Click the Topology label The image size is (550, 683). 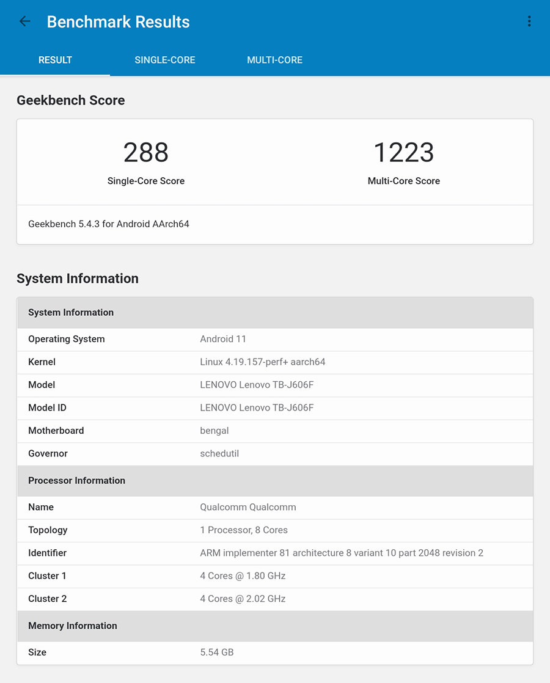tap(48, 530)
